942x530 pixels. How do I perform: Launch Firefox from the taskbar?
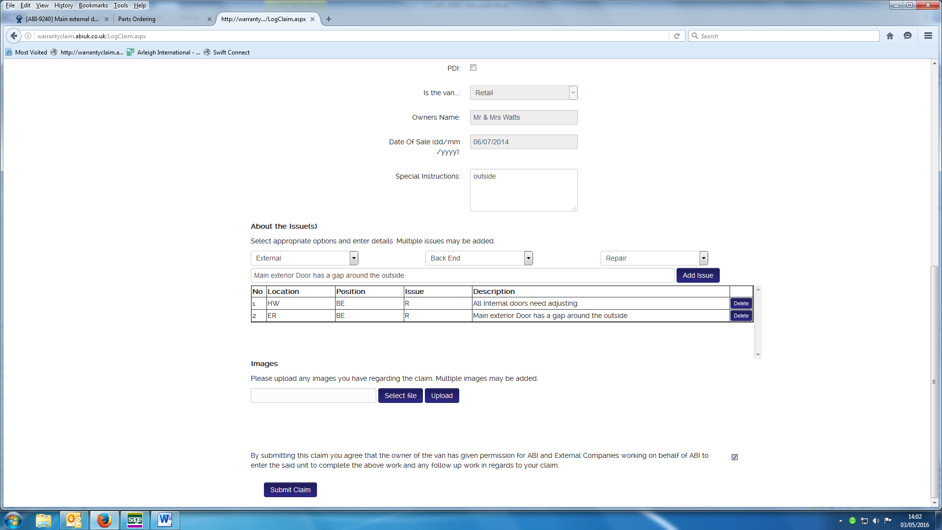pyautogui.click(x=104, y=520)
